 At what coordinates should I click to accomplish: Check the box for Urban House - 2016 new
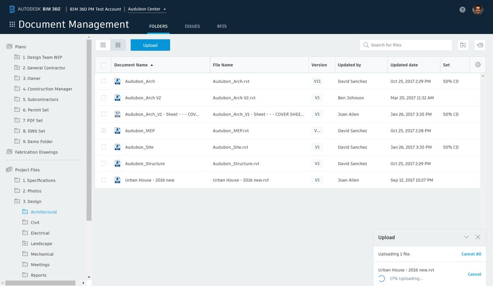tap(103, 180)
